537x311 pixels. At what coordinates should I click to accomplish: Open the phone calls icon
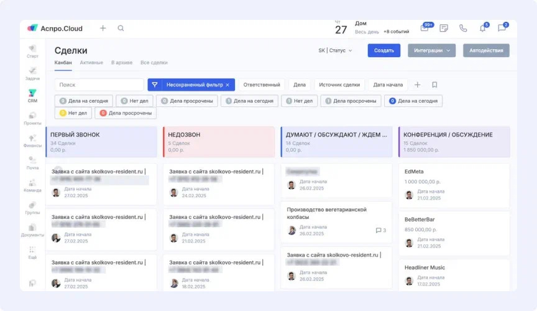point(463,28)
